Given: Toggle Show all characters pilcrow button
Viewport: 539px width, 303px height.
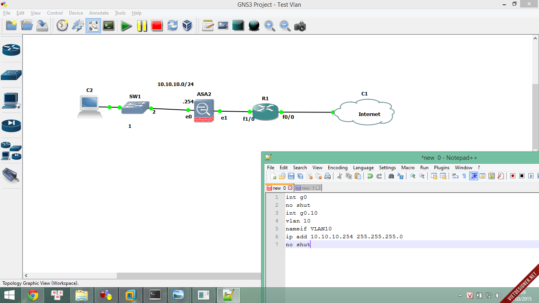Looking at the screenshot, I should tap(464, 176).
